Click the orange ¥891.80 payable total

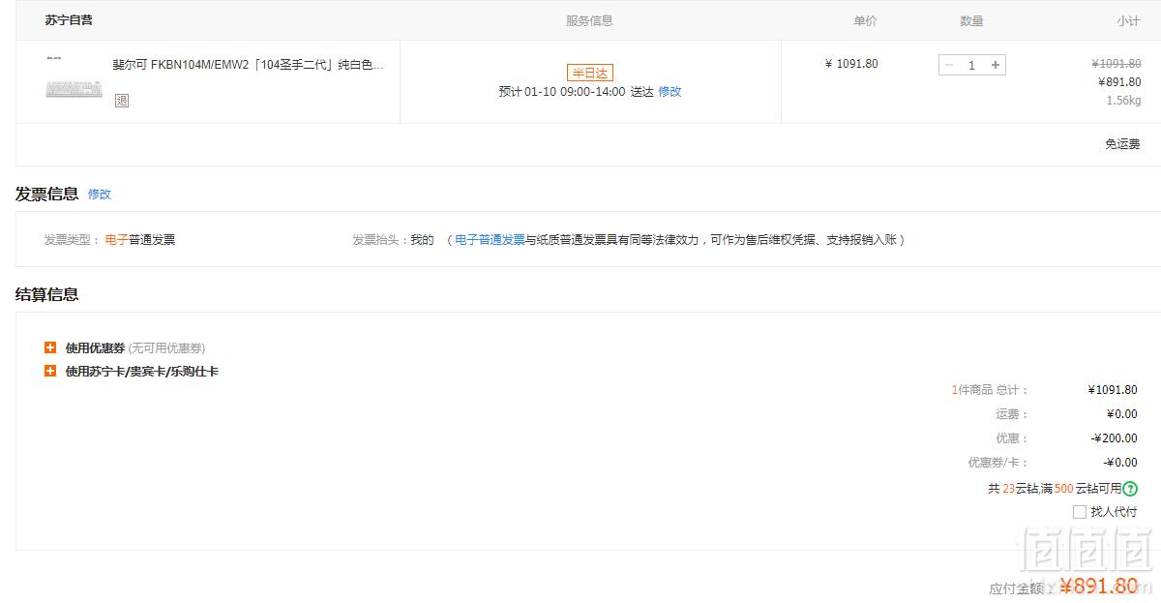click(x=1099, y=586)
